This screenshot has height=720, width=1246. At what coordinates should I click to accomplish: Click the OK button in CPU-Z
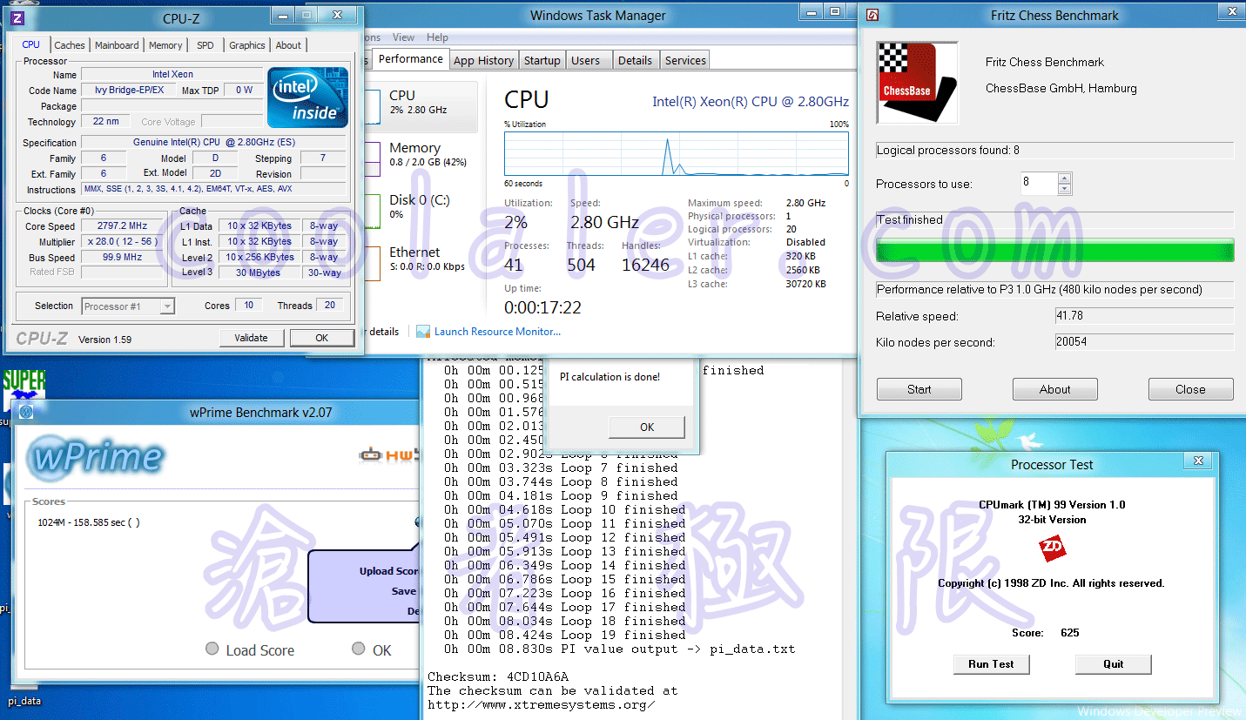pyautogui.click(x=322, y=338)
